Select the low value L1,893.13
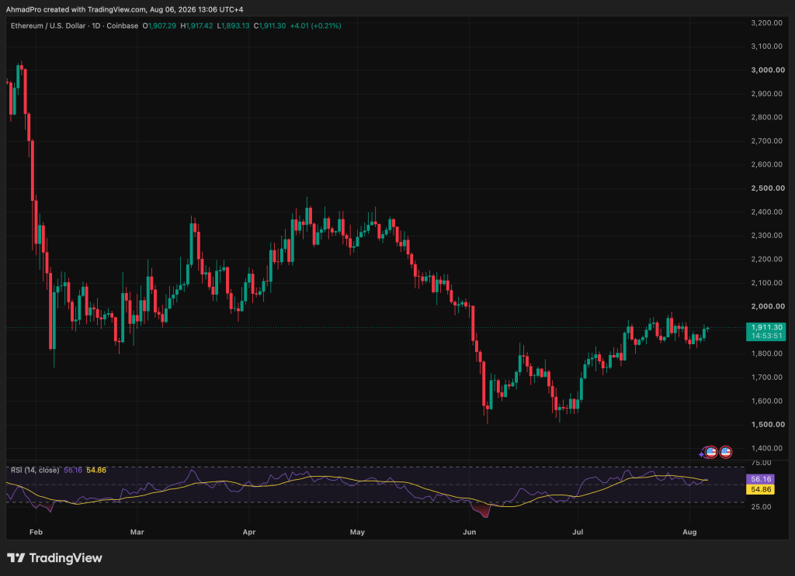Viewport: 795px width, 576px height. pyautogui.click(x=233, y=26)
